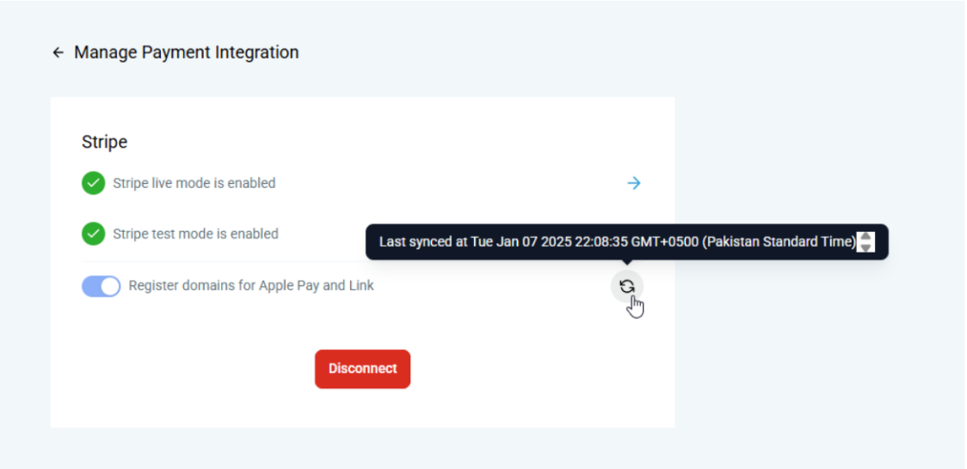The image size is (967, 469).
Task: Click the Stripe section title
Action: point(105,143)
